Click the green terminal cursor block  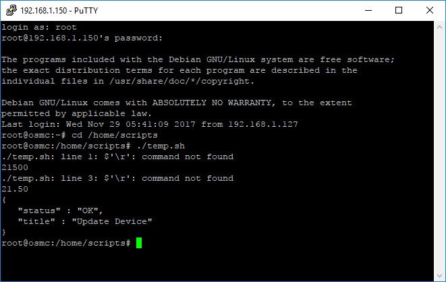[x=139, y=243]
